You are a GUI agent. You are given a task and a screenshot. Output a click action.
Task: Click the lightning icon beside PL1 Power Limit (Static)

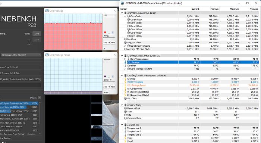click(125, 92)
